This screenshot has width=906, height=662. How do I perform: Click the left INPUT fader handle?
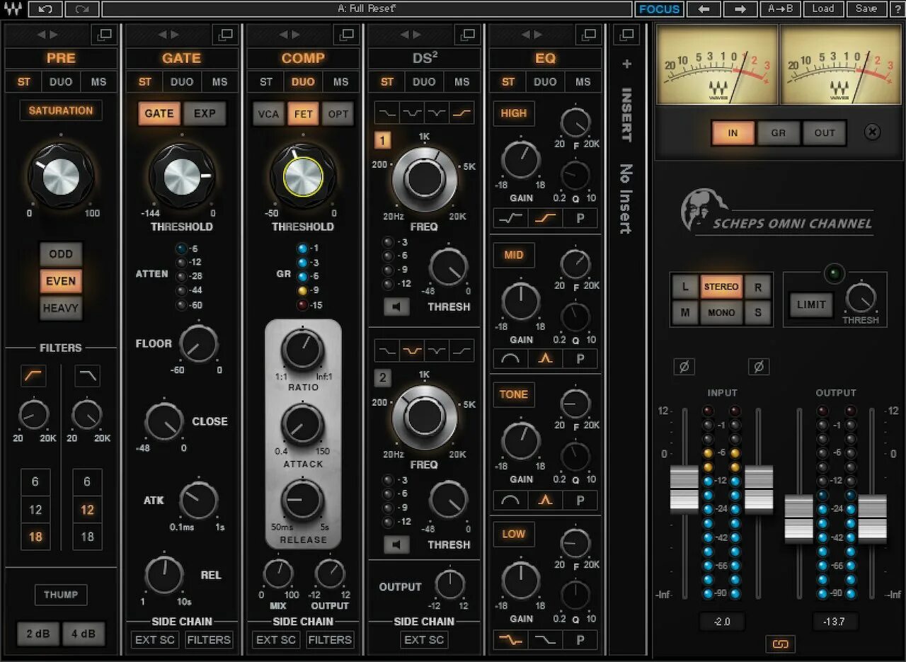[684, 489]
